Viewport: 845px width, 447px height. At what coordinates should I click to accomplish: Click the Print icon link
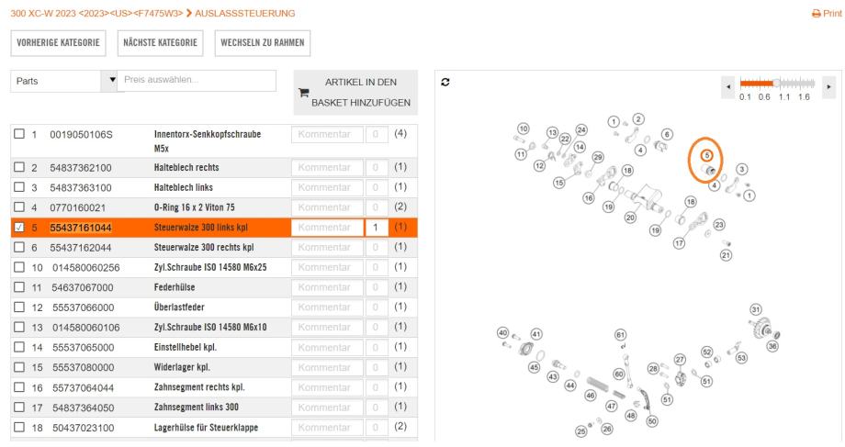827,14
